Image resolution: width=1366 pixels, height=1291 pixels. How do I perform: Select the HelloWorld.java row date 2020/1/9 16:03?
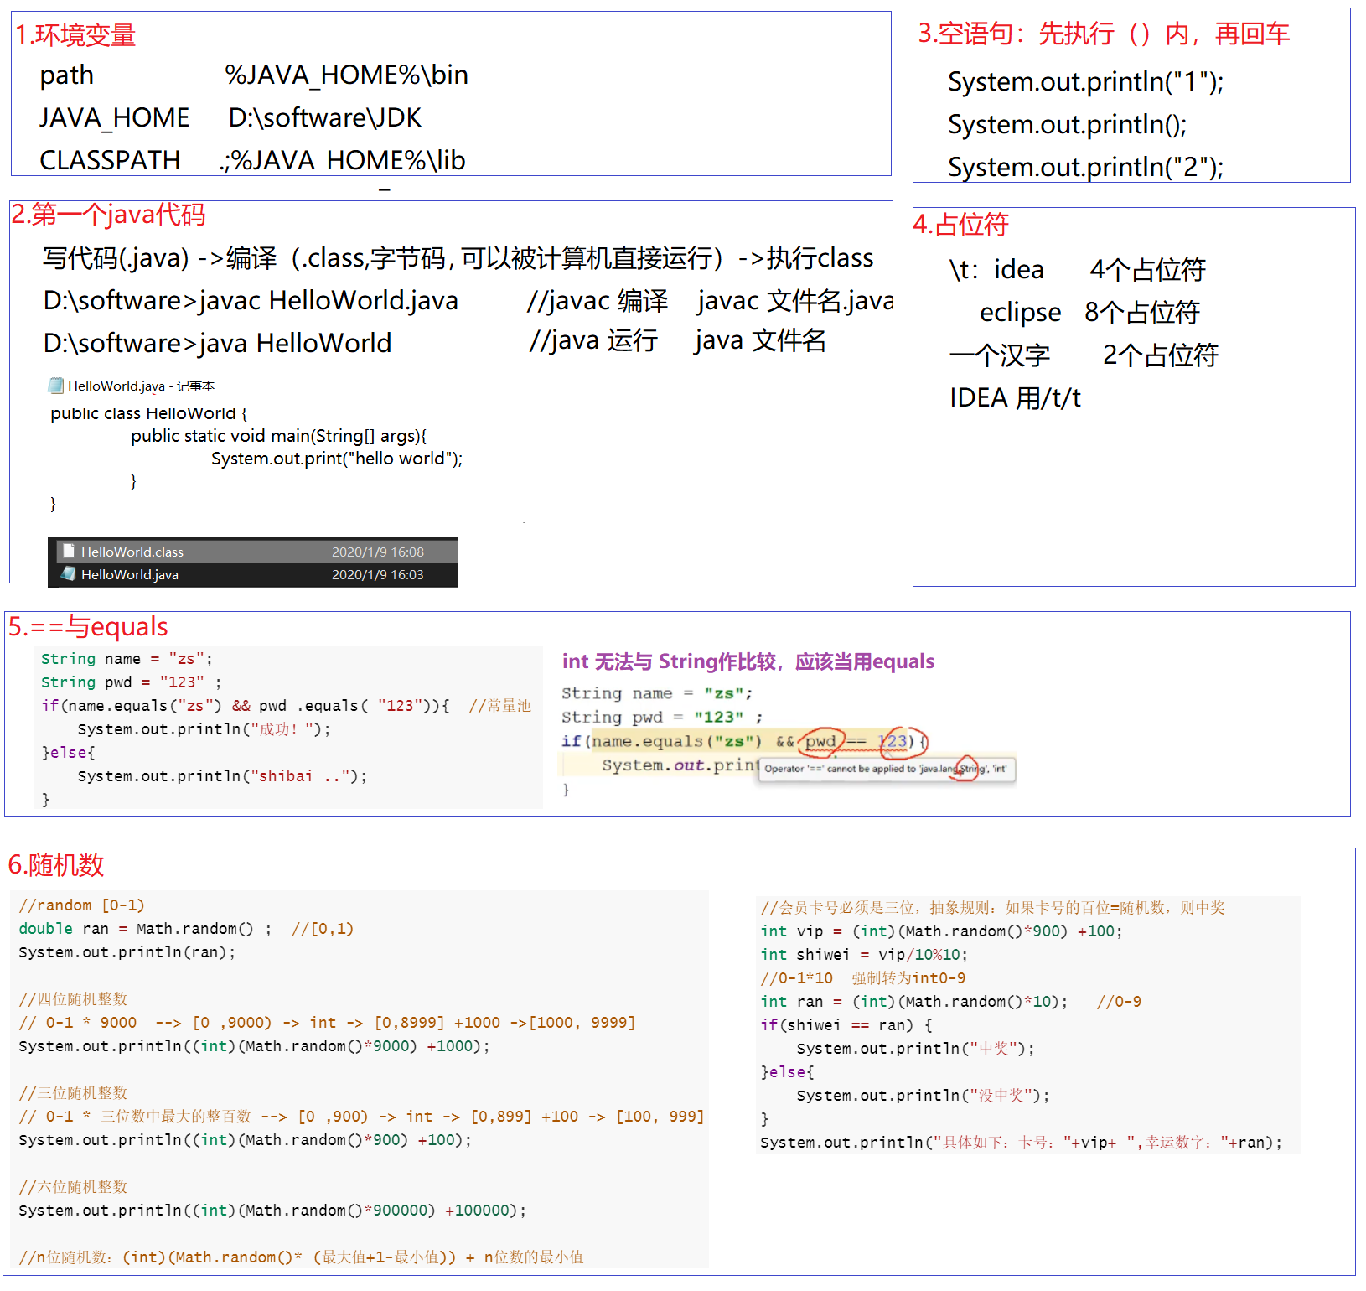[377, 574]
